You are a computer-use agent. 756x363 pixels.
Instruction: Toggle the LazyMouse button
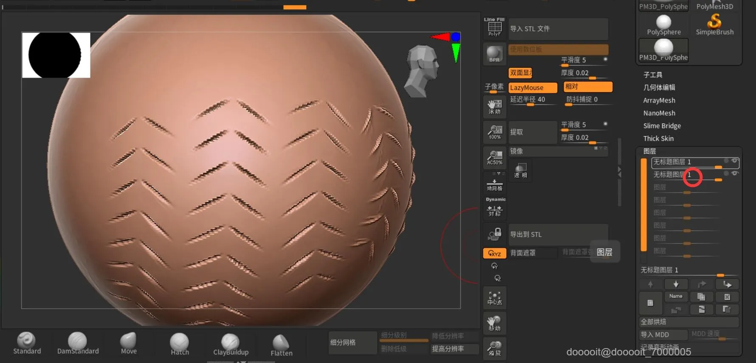[533, 88]
